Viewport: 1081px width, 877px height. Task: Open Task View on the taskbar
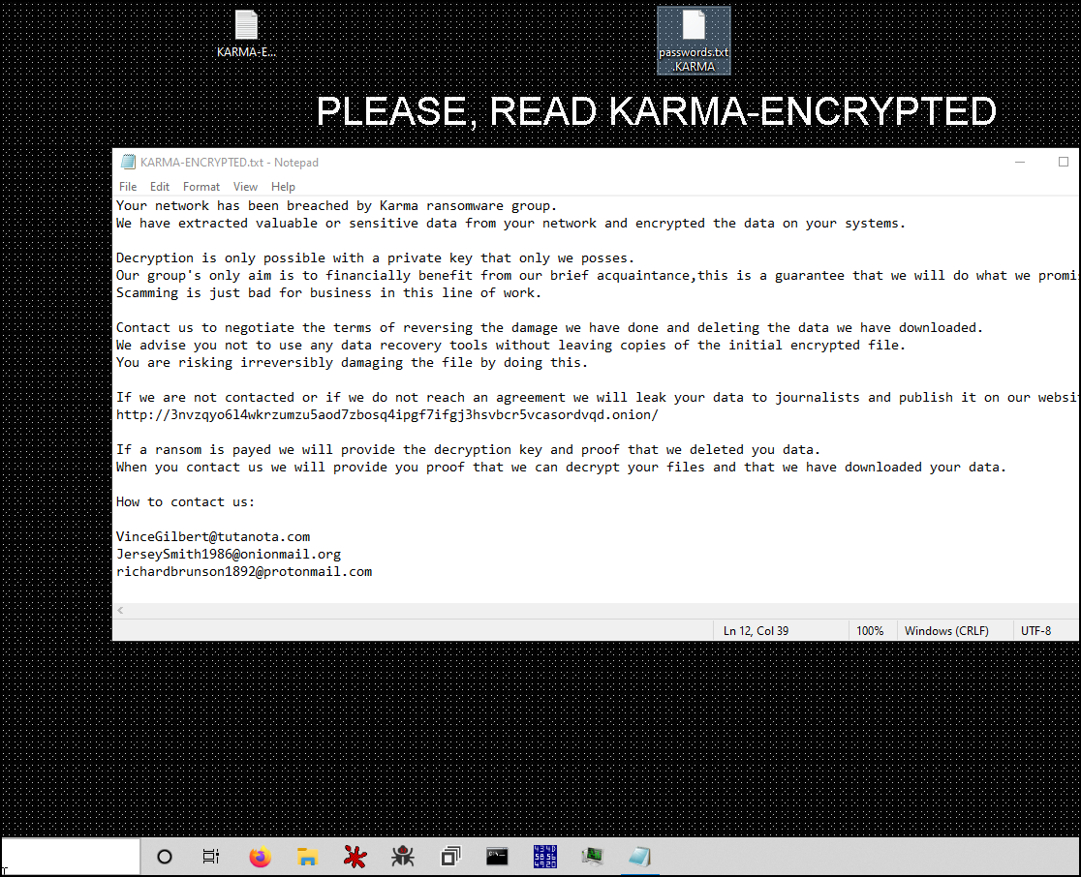point(210,857)
